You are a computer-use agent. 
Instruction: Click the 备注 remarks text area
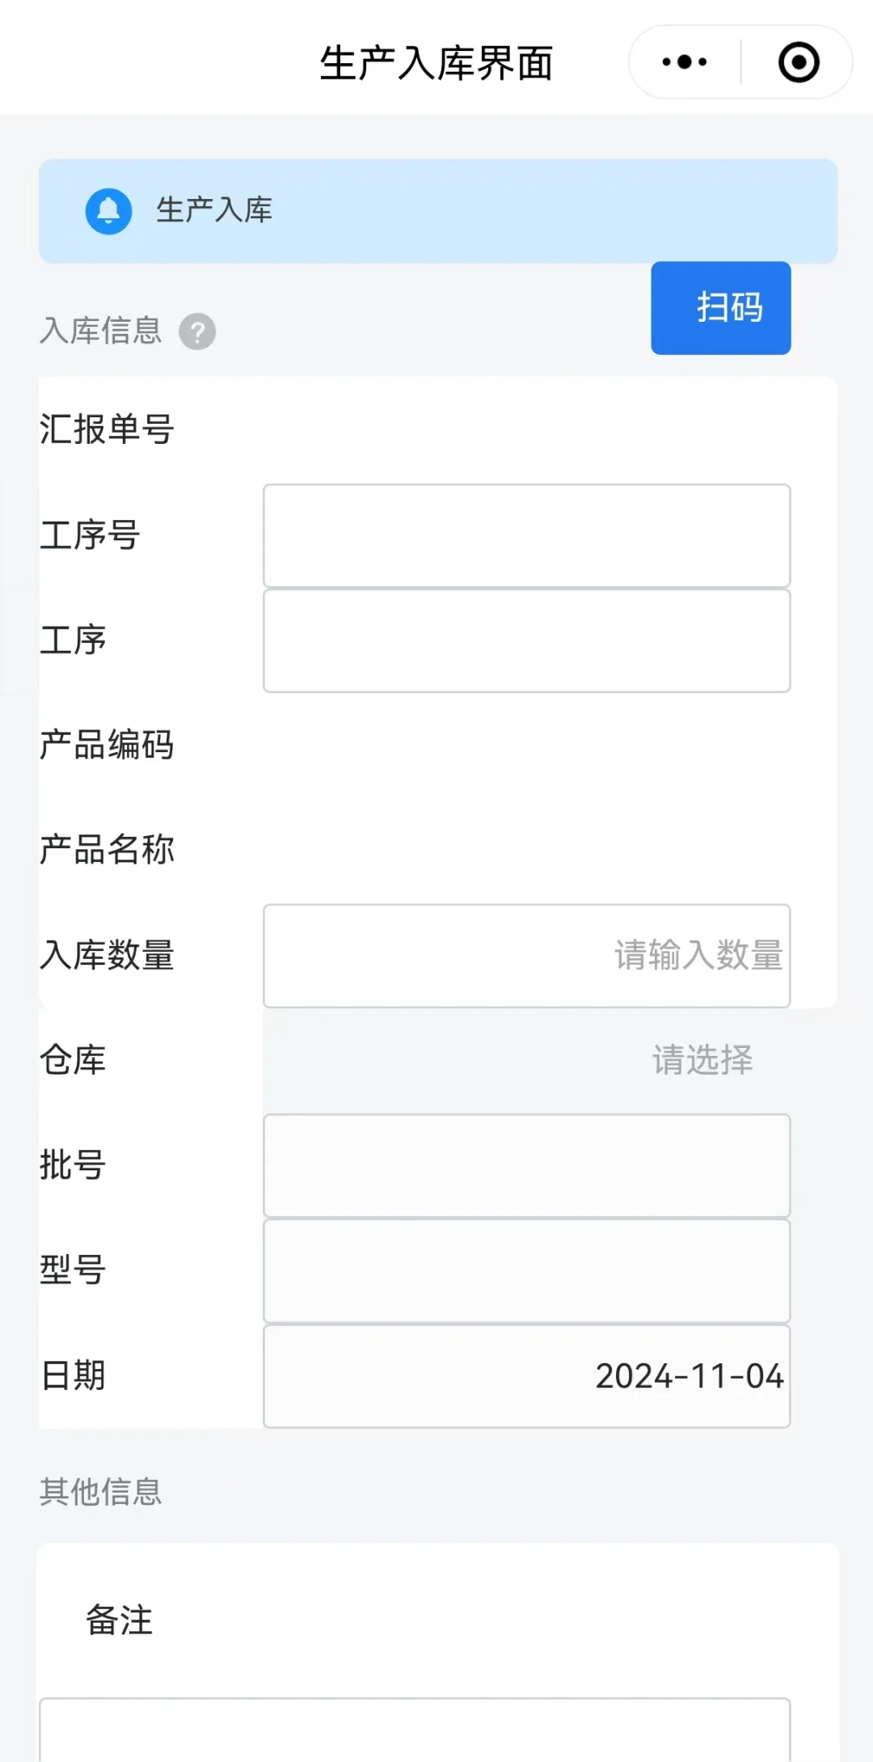(x=415, y=1729)
